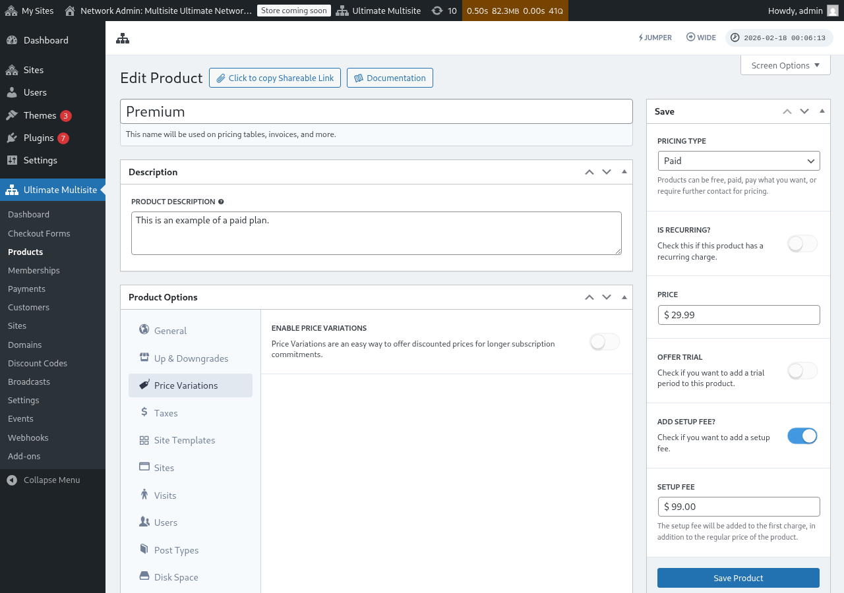Click the query performance stats panel
Screen dimensions: 844x593
515,11
